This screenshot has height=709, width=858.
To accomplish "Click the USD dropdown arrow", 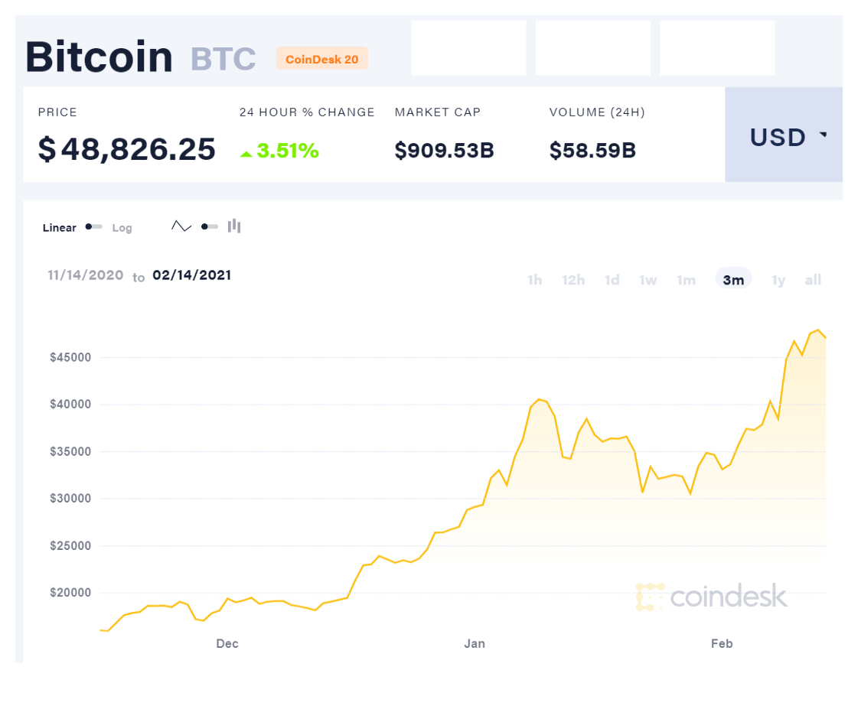I will [823, 134].
